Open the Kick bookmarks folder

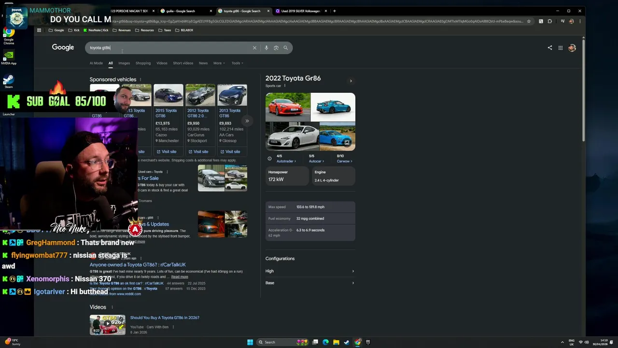[74, 30]
